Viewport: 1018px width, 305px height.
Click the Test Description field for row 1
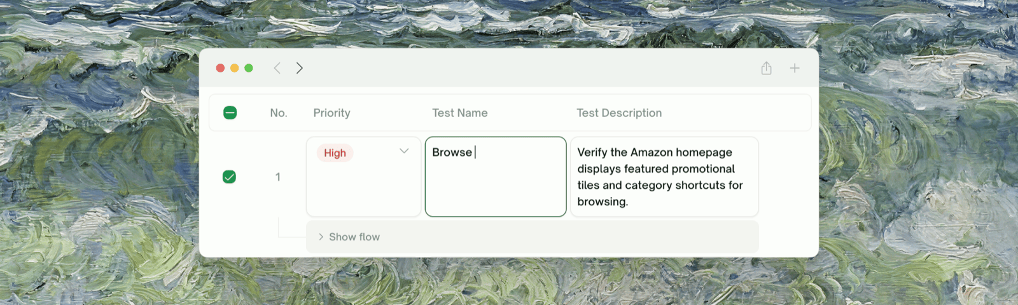tap(664, 177)
